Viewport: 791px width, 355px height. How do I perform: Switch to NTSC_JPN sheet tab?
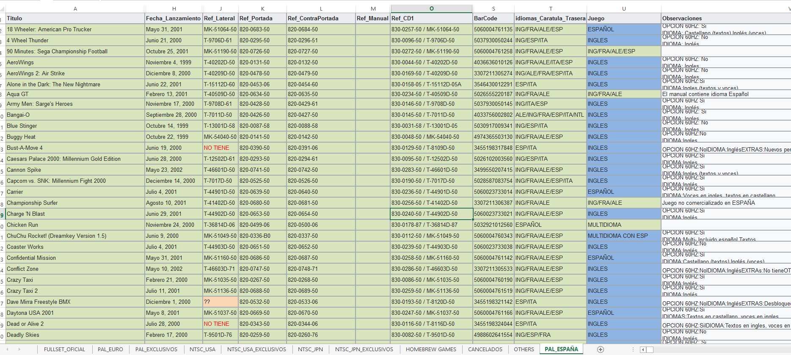tap(310, 349)
